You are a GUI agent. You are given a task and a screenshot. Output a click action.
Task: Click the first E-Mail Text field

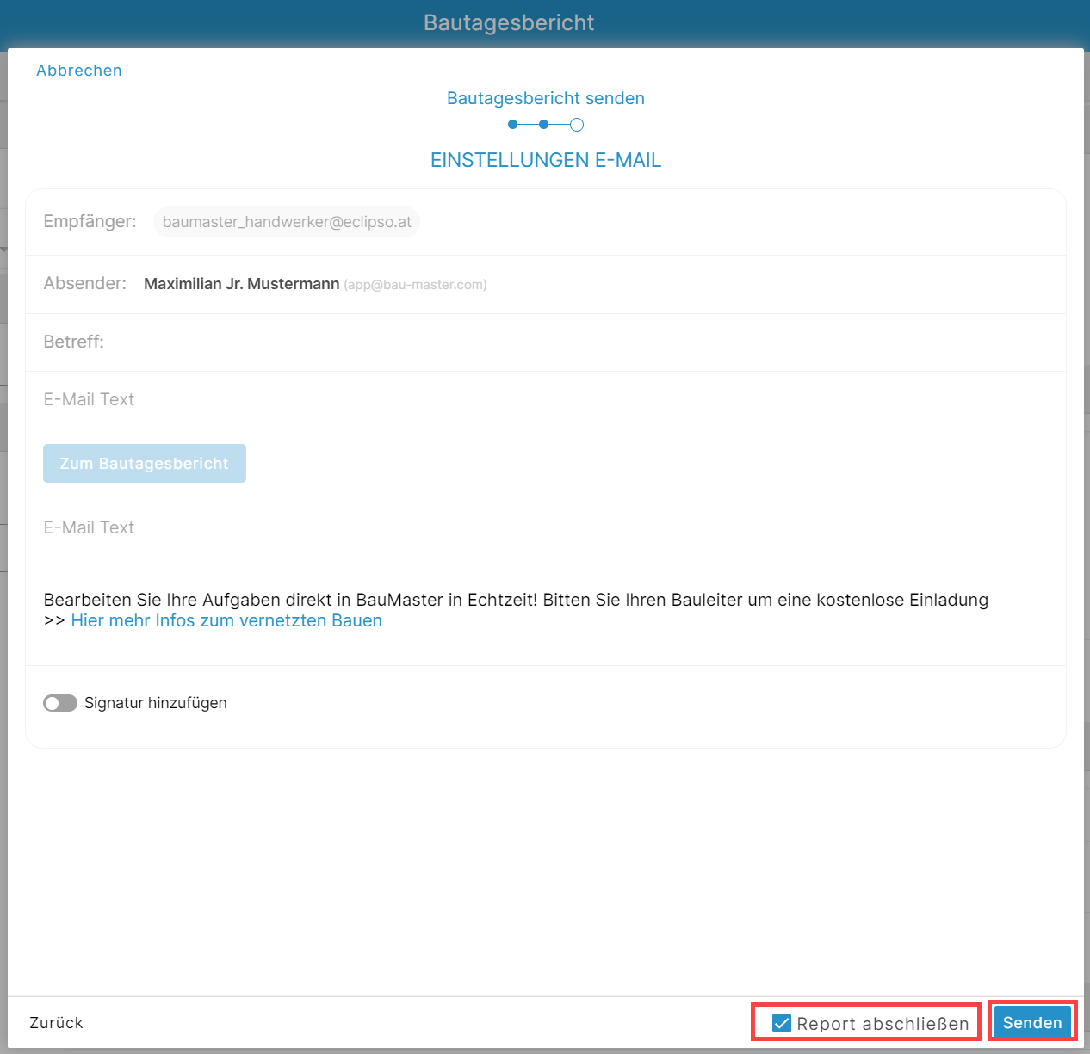click(x=89, y=399)
